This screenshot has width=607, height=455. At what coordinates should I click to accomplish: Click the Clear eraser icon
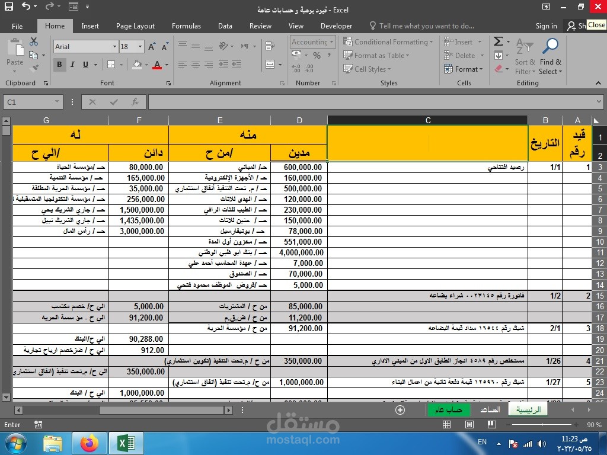point(499,69)
